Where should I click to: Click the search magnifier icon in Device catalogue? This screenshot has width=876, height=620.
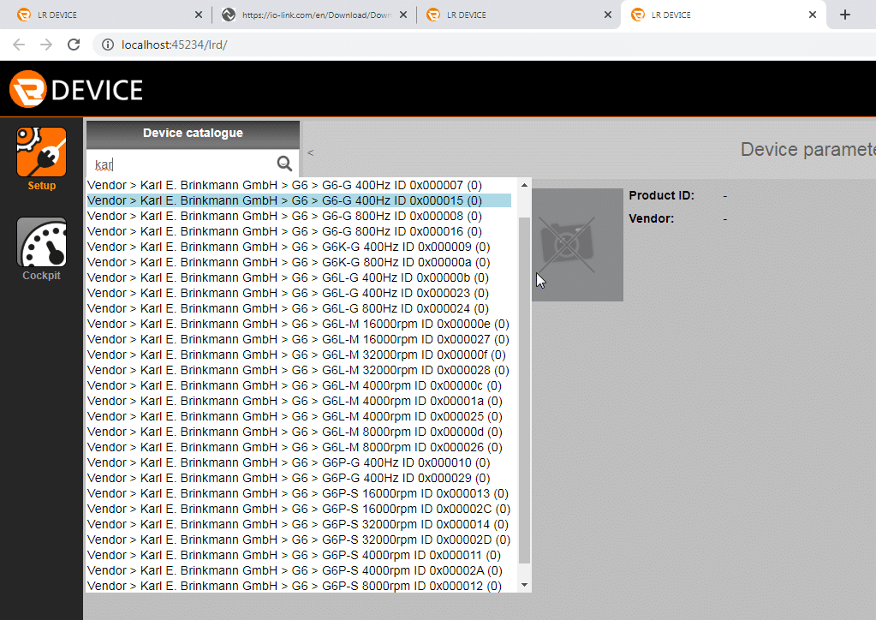tap(284, 164)
